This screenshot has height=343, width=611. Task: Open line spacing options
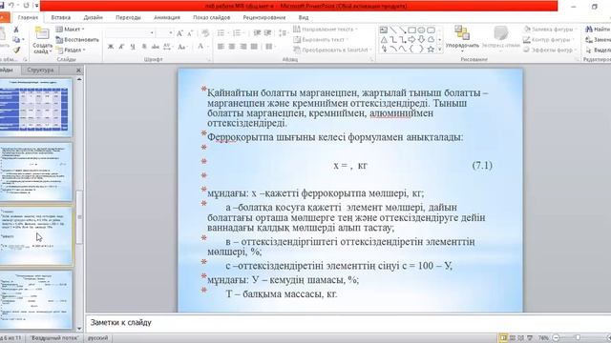point(283,33)
